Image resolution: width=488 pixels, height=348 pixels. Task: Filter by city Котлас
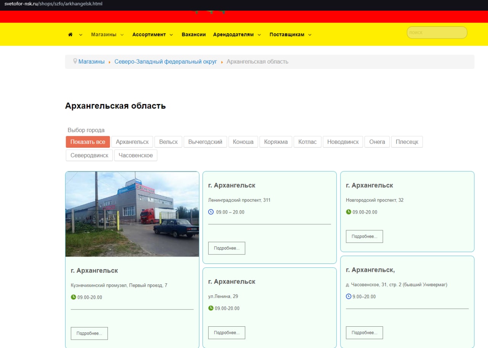click(308, 142)
